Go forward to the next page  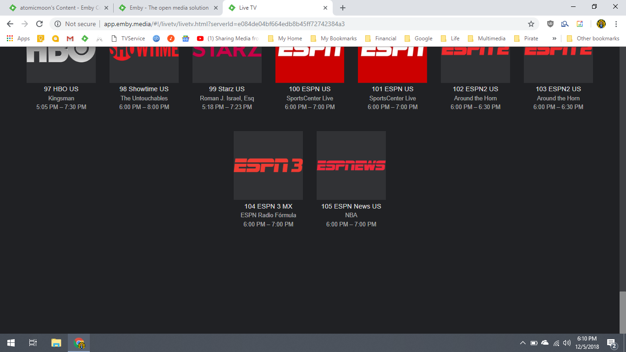[25, 24]
